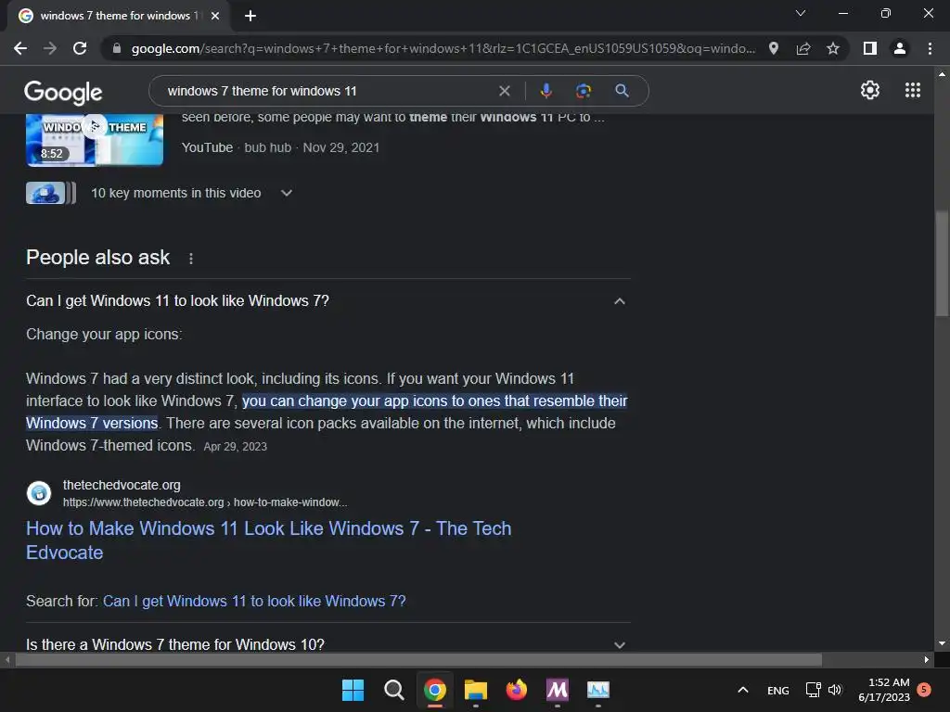Image resolution: width=950 pixels, height=712 pixels.
Task: Search by image with Google Lens
Action: click(584, 91)
